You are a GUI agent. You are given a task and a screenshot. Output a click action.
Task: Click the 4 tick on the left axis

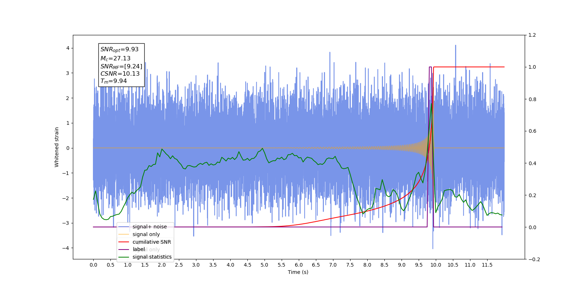point(68,48)
